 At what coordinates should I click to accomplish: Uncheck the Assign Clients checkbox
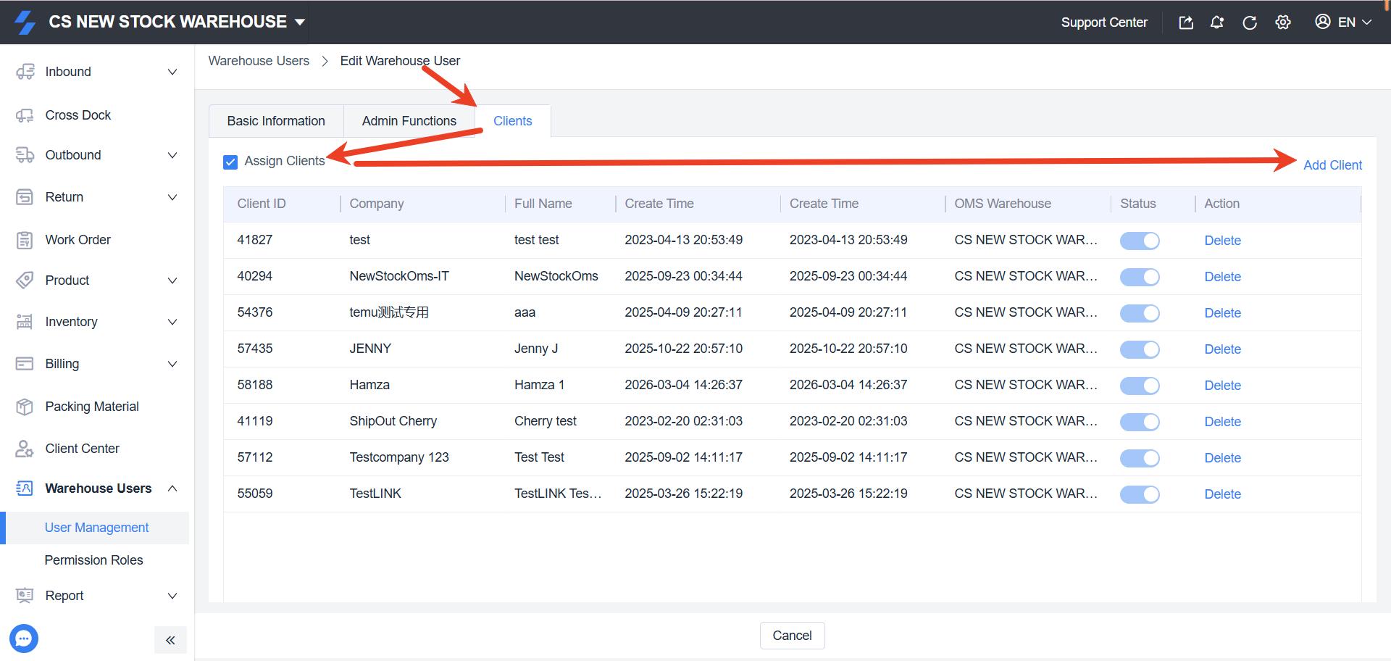point(230,162)
